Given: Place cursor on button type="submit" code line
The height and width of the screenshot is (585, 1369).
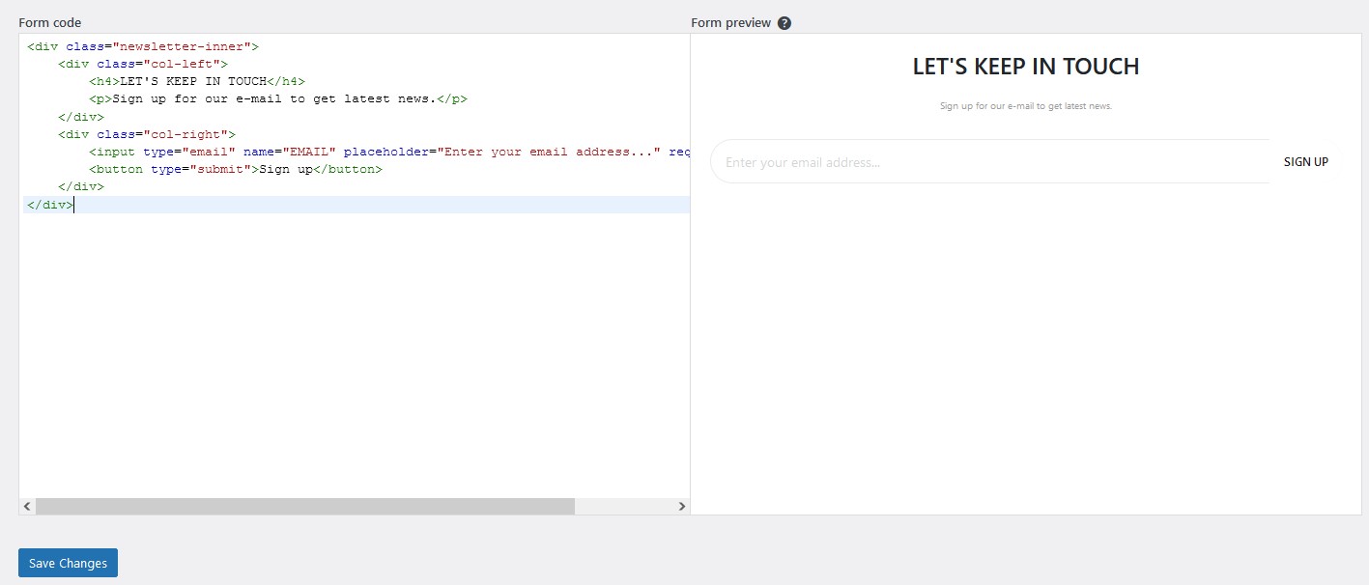Looking at the screenshot, I should point(236,169).
